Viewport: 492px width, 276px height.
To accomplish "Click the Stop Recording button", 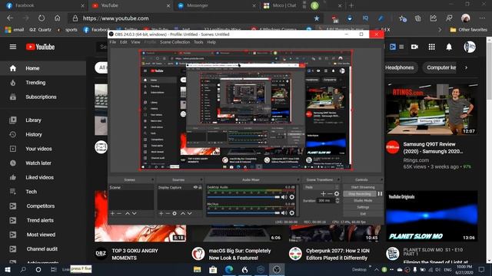I will pyautogui.click(x=360, y=194).
